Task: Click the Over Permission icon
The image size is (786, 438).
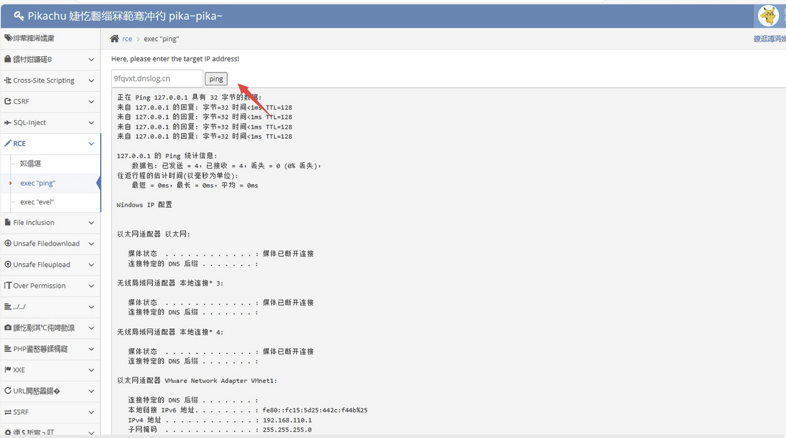Action: coord(8,286)
